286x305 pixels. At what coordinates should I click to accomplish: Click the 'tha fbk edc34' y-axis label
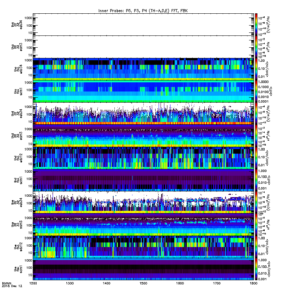18,69
